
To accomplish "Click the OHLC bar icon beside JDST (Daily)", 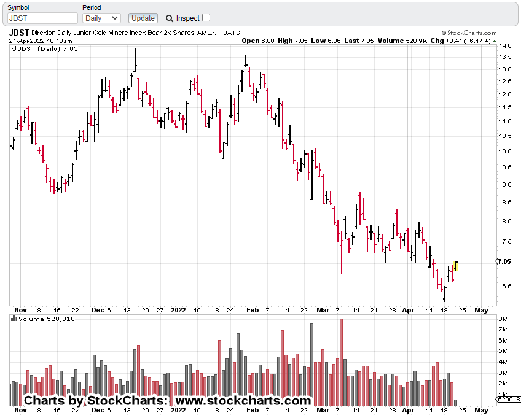I will coord(14,50).
